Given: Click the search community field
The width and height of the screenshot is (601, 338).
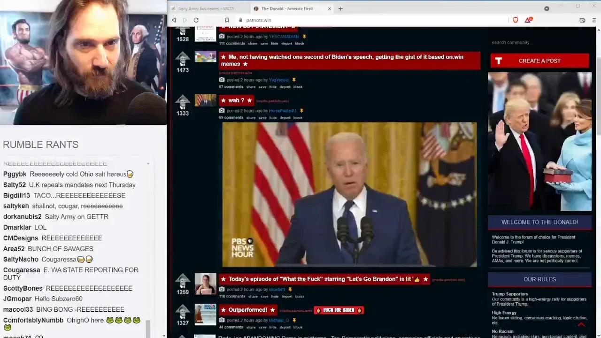Looking at the screenshot, I should tap(539, 42).
